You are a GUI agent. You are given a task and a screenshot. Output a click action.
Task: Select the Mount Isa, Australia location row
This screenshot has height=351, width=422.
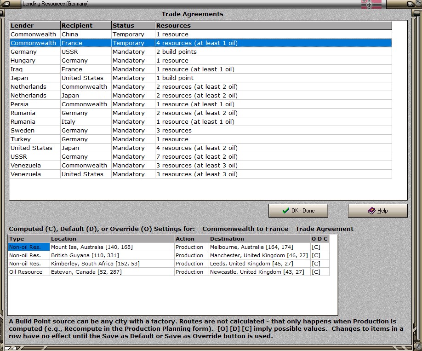(169, 247)
